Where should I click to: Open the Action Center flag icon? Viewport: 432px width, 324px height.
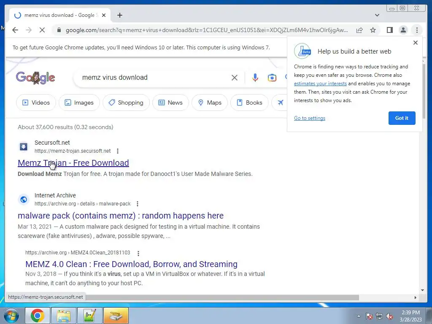click(369, 316)
